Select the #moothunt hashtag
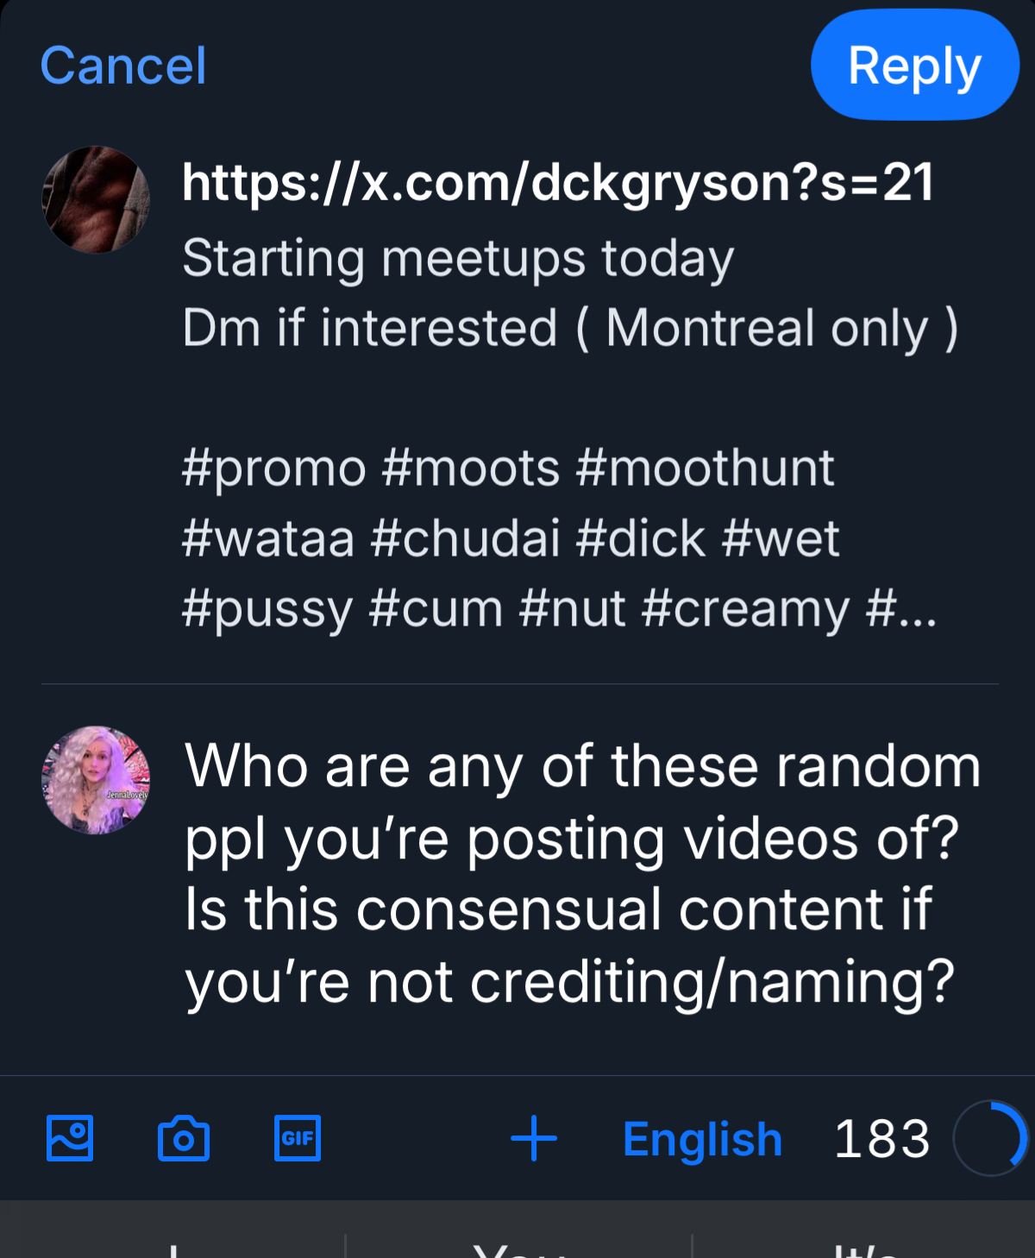This screenshot has width=1035, height=1258. [x=705, y=469]
